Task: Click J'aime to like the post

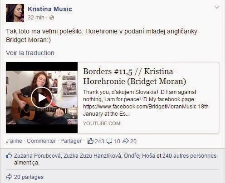Action: click(x=14, y=141)
